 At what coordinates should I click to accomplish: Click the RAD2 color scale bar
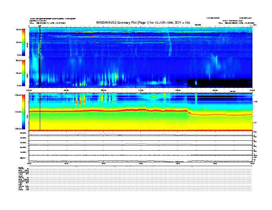tap(23, 42)
